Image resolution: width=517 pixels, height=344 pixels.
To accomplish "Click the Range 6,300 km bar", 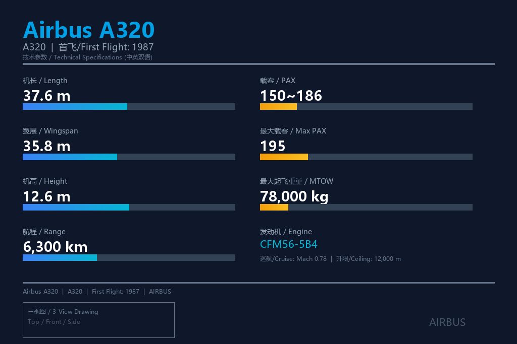I will click(x=129, y=257).
